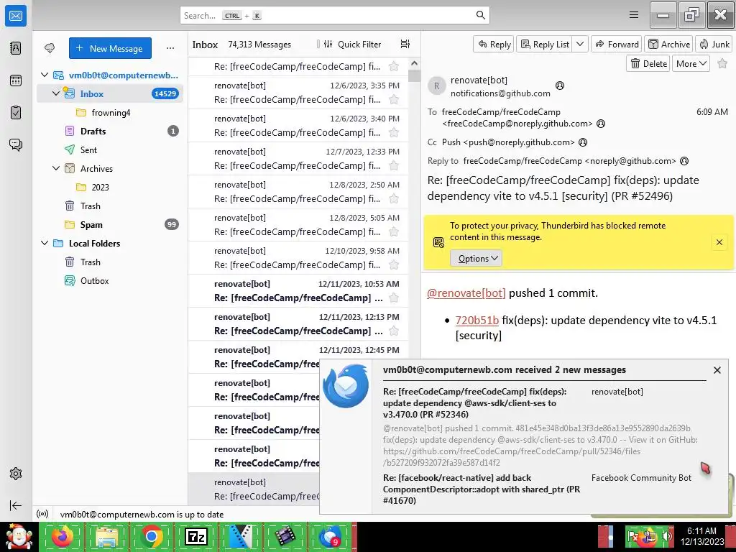Click the Reply button
Image resolution: width=736 pixels, height=552 pixels.
494,44
